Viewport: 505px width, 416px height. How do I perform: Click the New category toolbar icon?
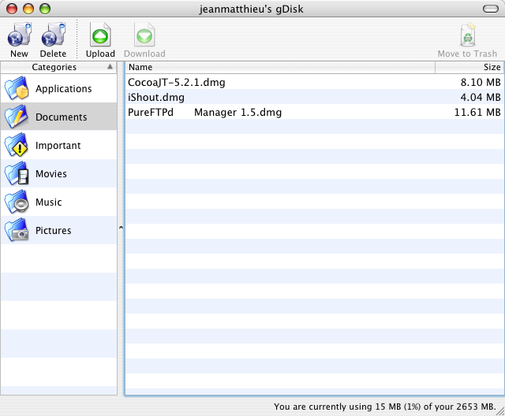click(19, 35)
